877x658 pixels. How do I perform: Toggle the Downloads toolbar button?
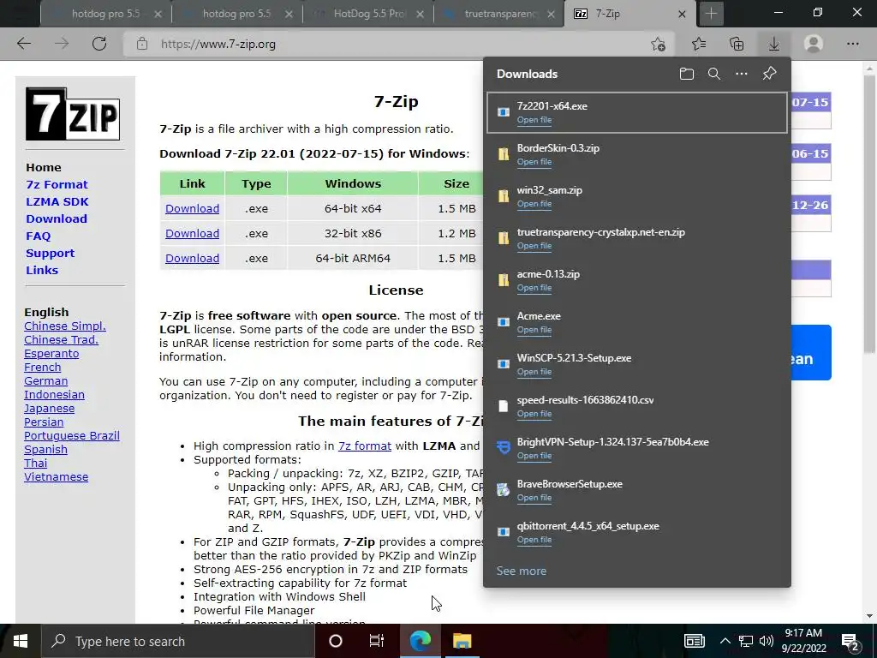[774, 44]
